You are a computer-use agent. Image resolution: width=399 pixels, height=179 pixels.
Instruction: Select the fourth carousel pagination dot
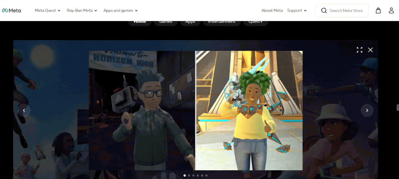coord(198,175)
